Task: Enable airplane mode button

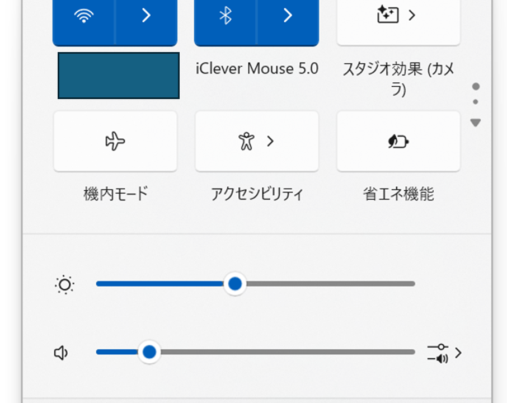Action: tap(115, 142)
